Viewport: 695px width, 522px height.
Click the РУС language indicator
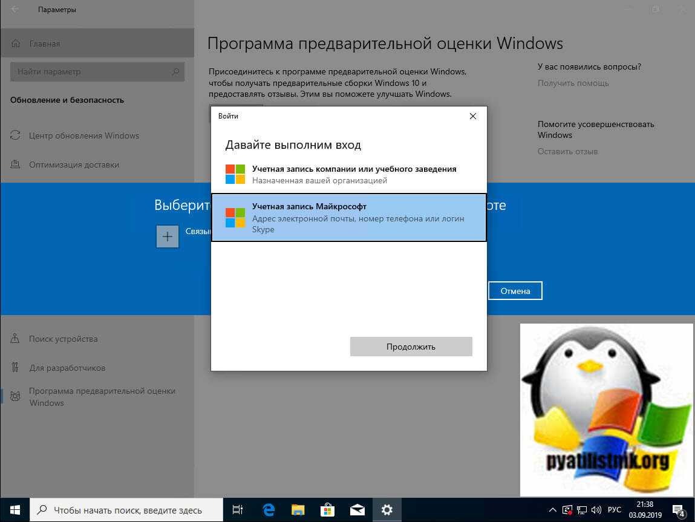click(614, 510)
